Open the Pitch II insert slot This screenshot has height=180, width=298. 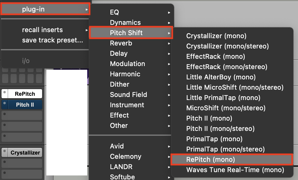[x=25, y=105]
